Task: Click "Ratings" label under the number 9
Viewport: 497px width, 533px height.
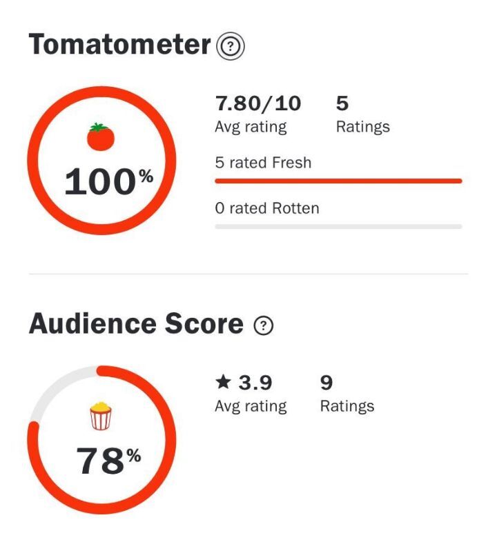Action: 347,406
